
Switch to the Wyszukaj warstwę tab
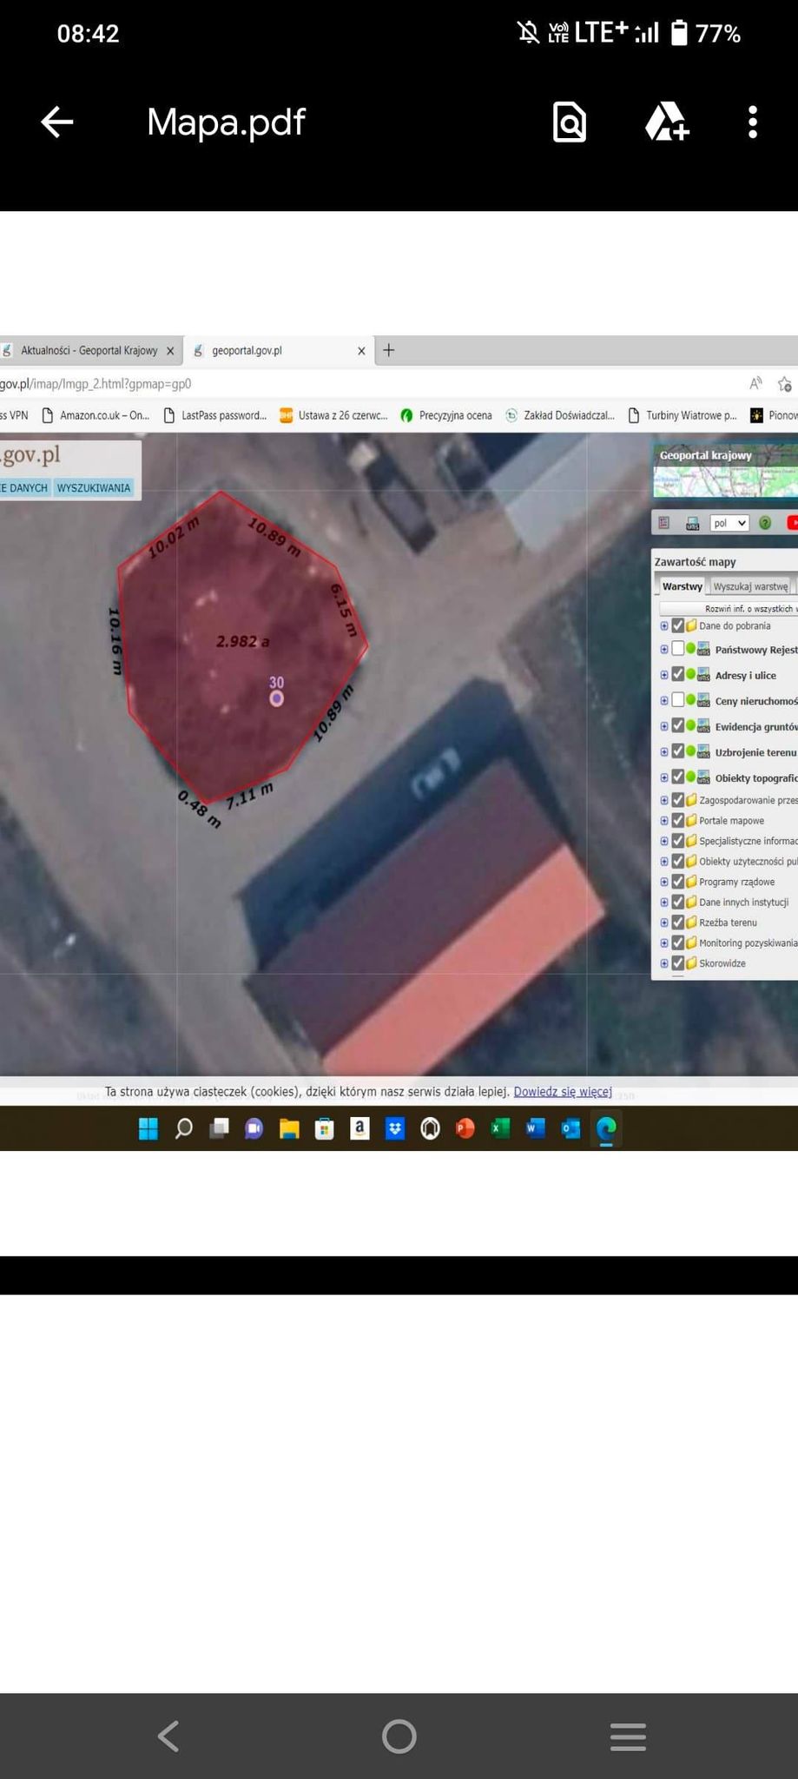pyautogui.click(x=750, y=586)
